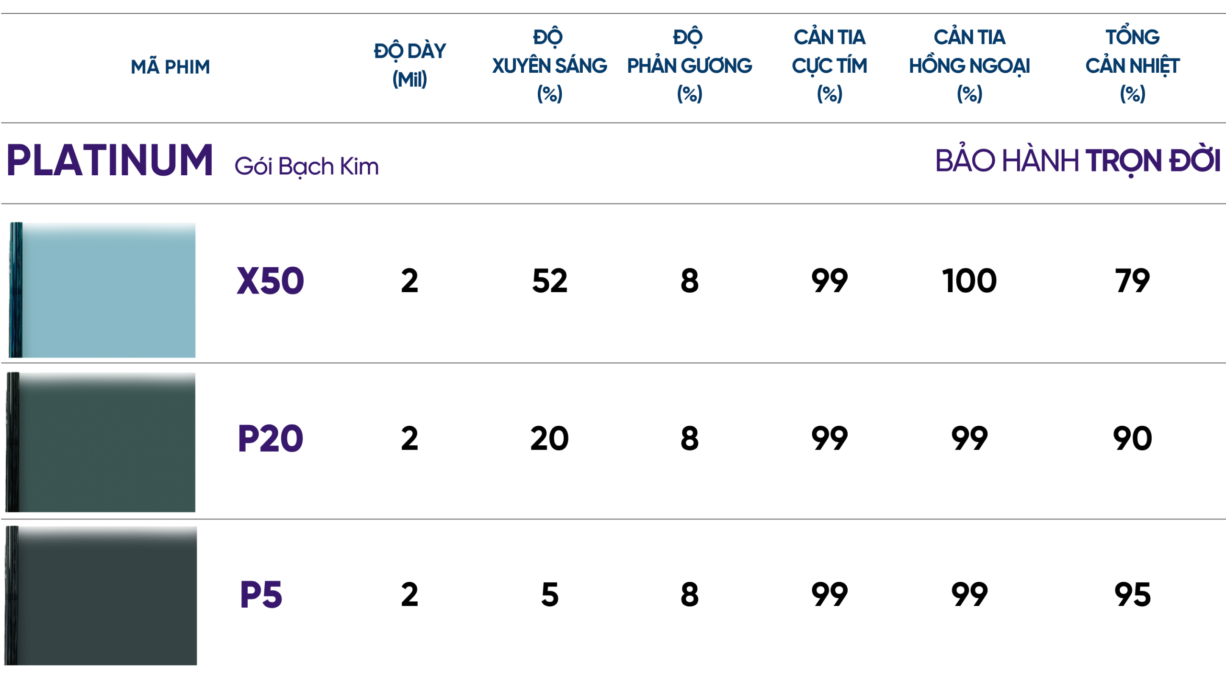1226x680 pixels.
Task: Click the MÃ PHIM column header
Action: pyautogui.click(x=170, y=67)
